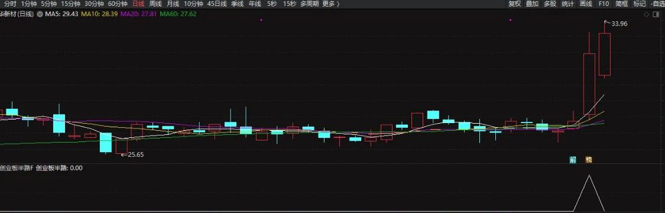
Task: Select the 5分钟 period
Action: tap(49, 4)
